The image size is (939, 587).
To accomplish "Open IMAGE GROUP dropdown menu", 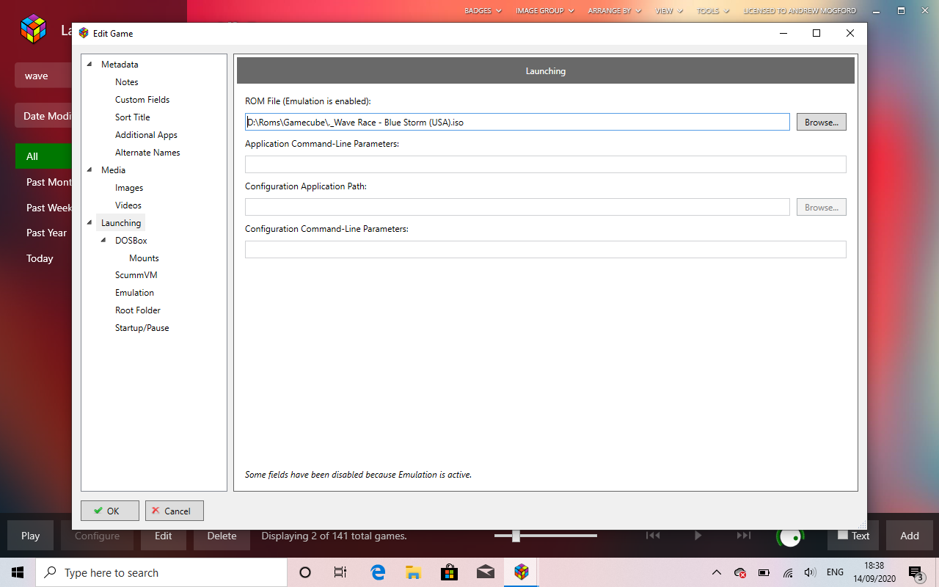I will click(544, 11).
